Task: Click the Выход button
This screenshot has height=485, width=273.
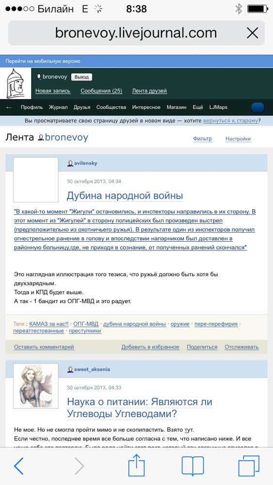Action: coord(81,77)
